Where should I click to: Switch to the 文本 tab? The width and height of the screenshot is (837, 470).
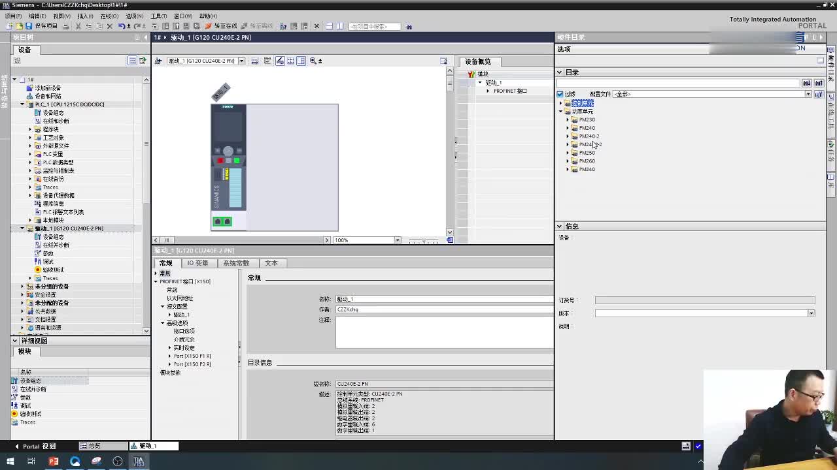tap(271, 262)
